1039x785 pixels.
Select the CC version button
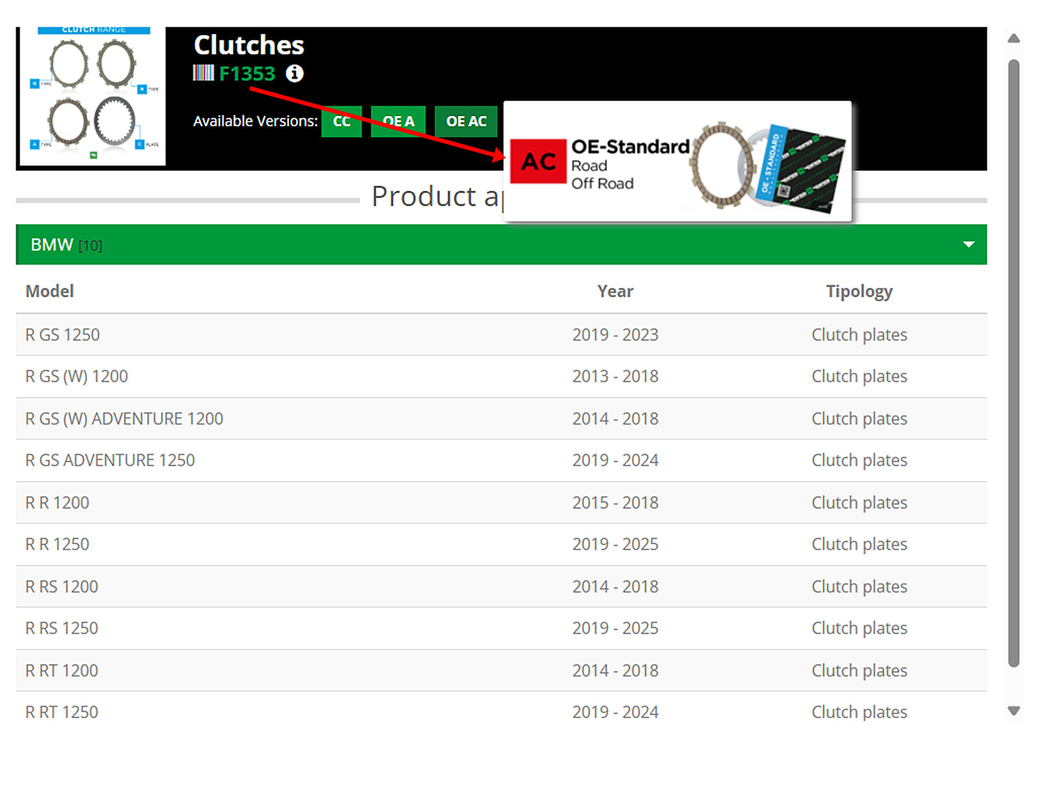pyautogui.click(x=342, y=121)
